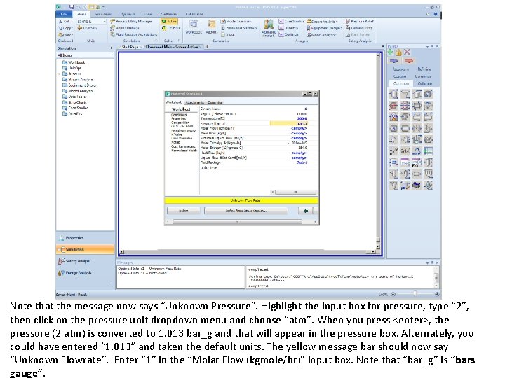Select Workbook in navigation tree
The image size is (505, 378).
[76, 62]
